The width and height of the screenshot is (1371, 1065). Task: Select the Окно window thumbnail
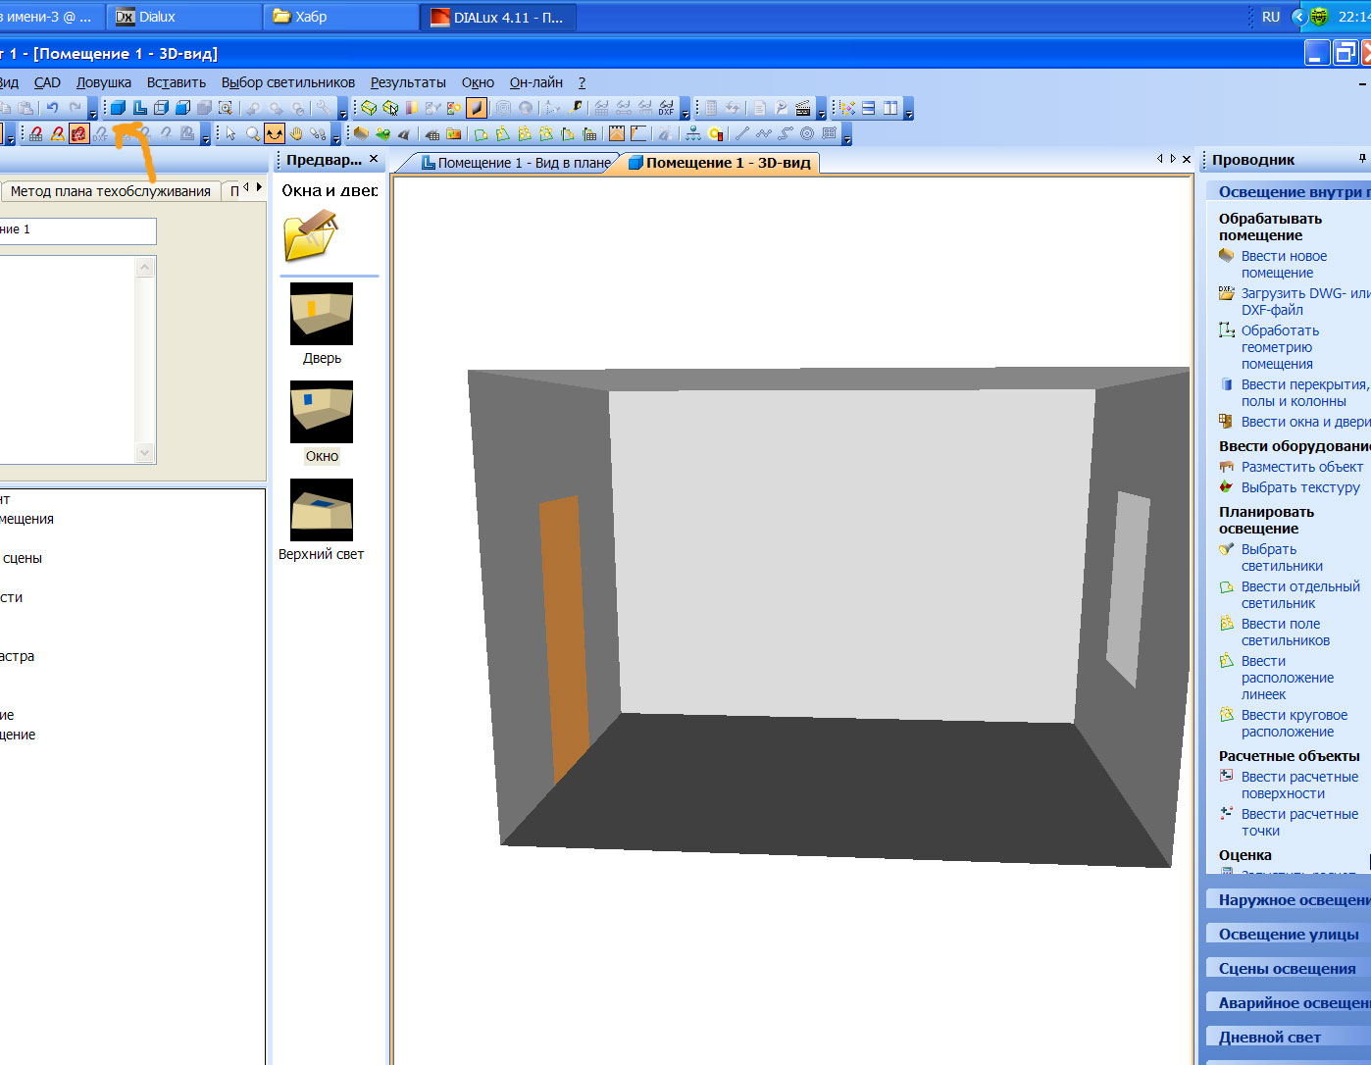point(322,412)
